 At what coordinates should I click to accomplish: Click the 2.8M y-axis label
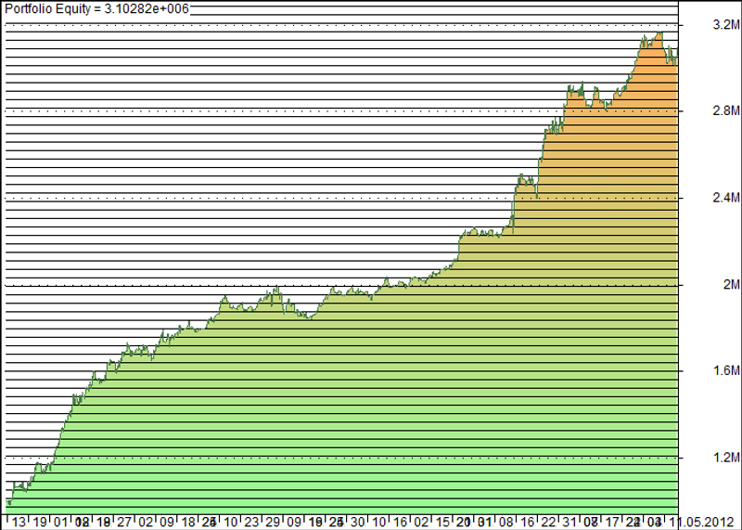click(726, 110)
